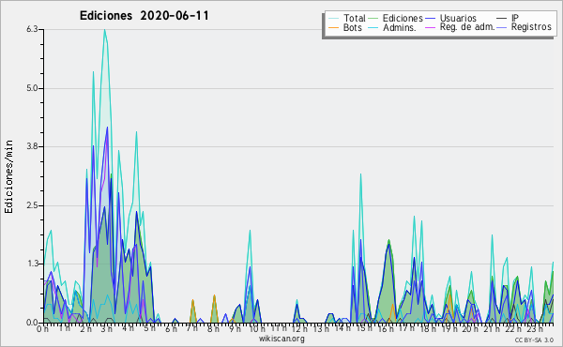
Task: Click the Total peak near 15 h
Action: coord(360,174)
